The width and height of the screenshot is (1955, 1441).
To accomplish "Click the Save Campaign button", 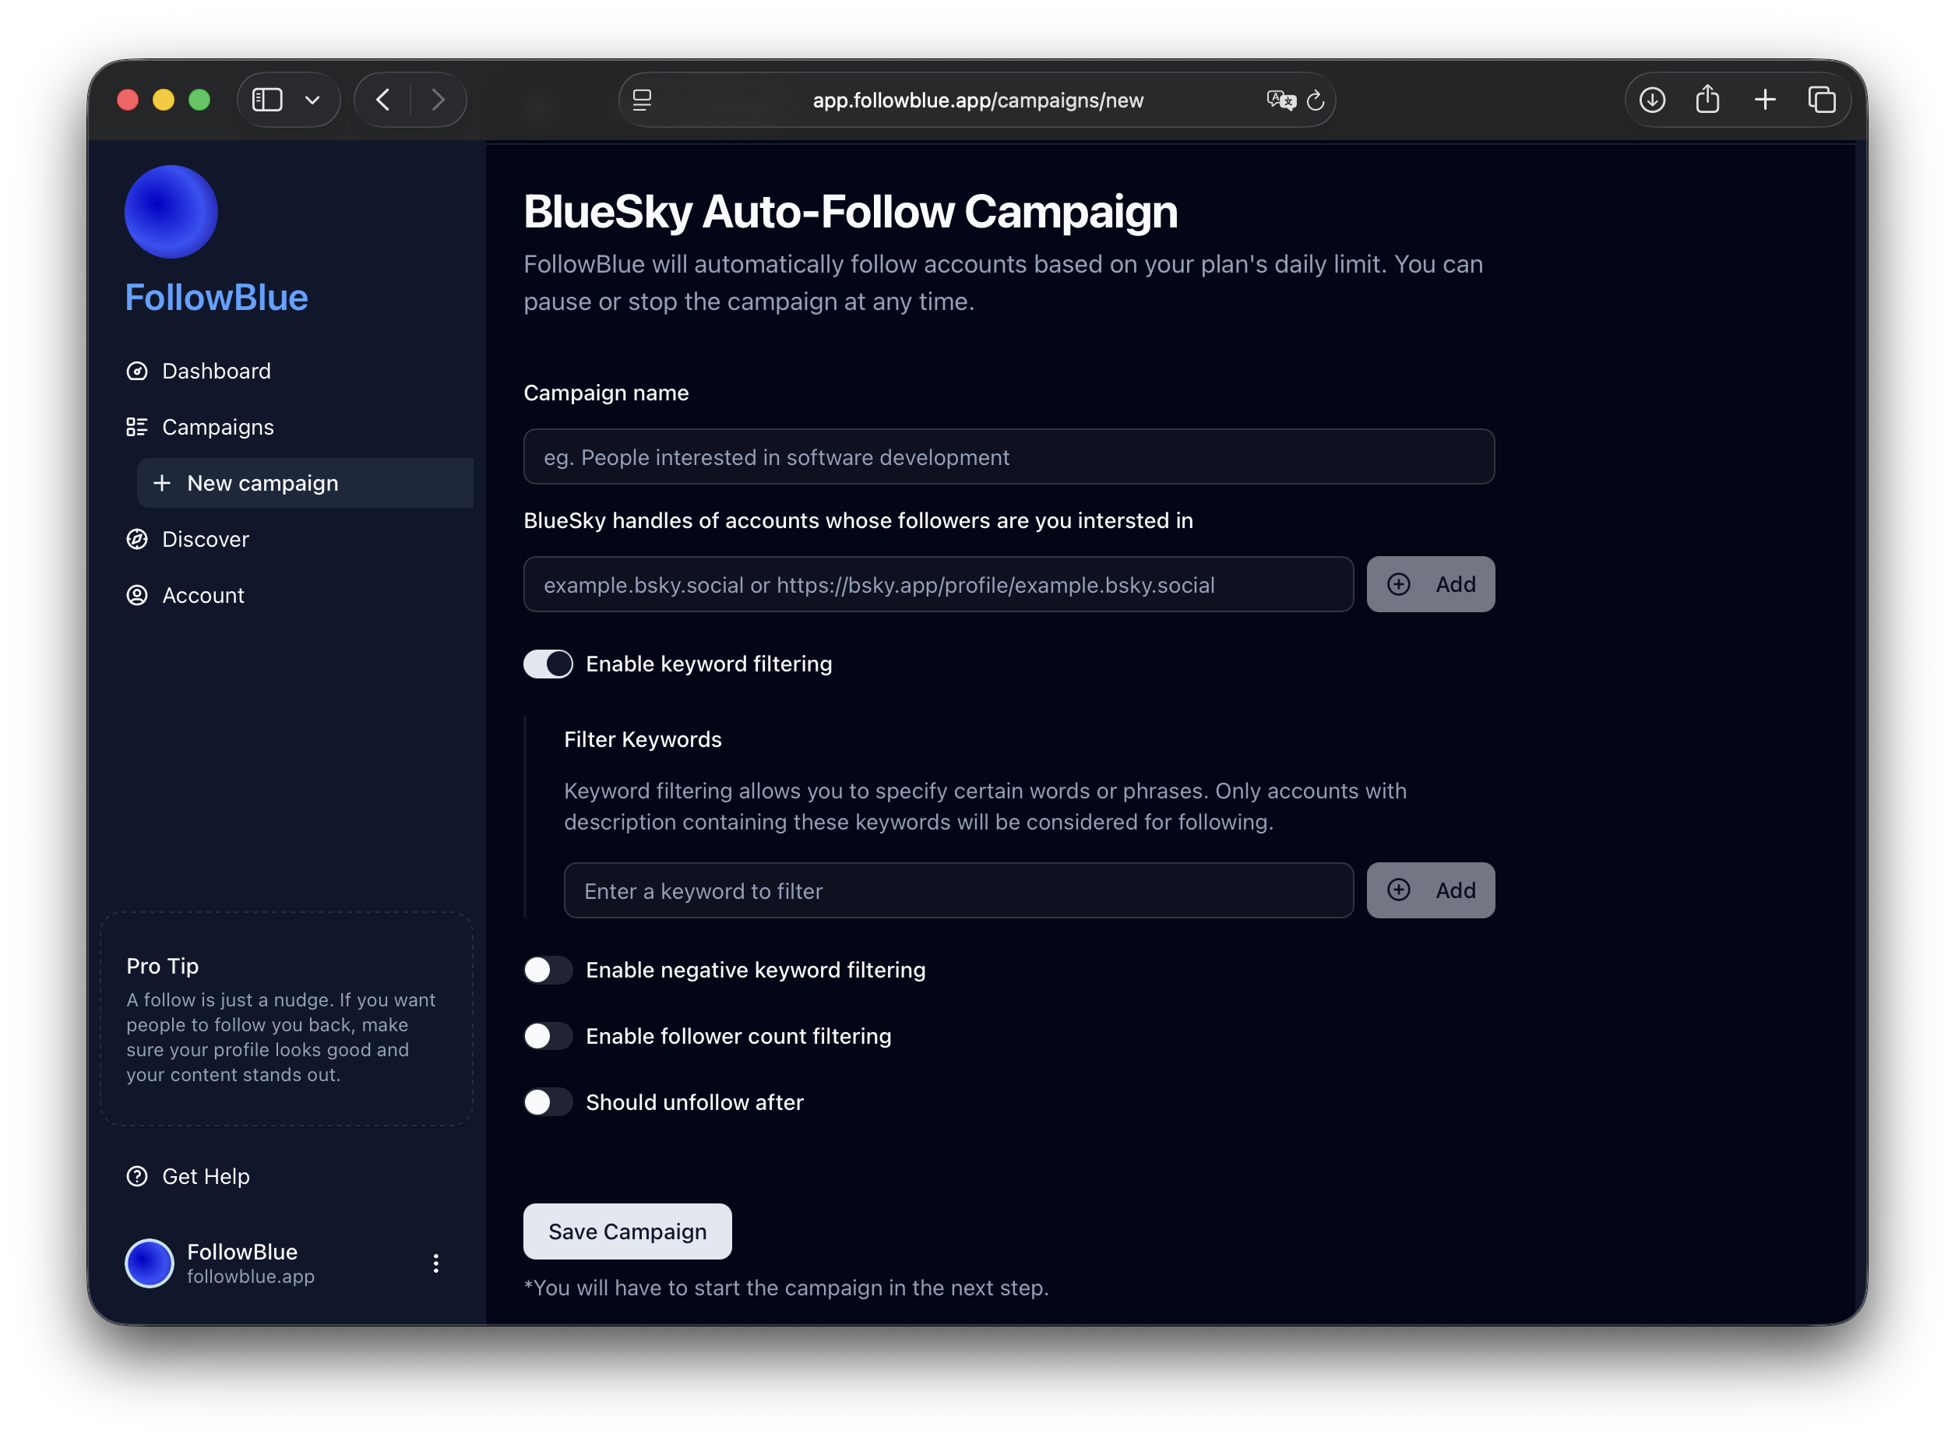I will [x=627, y=1231].
